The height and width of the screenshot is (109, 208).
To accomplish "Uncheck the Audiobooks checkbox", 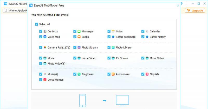I will (x=109, y=74).
